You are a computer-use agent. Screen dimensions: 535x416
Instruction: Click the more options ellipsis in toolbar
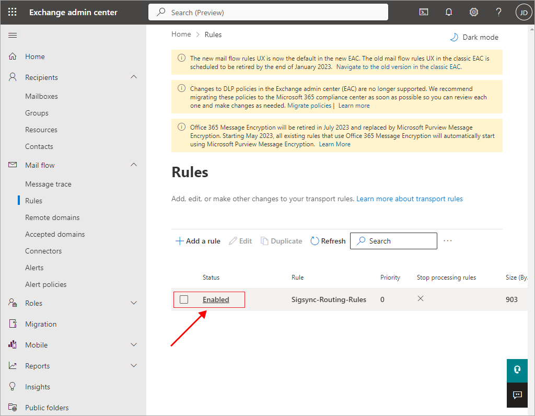coord(448,240)
